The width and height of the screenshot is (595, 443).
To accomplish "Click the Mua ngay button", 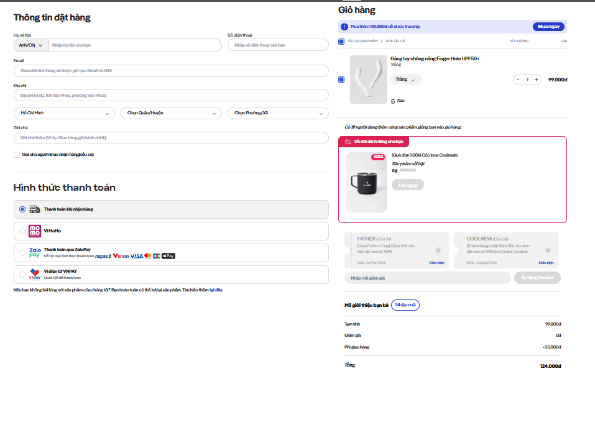I will pos(549,27).
